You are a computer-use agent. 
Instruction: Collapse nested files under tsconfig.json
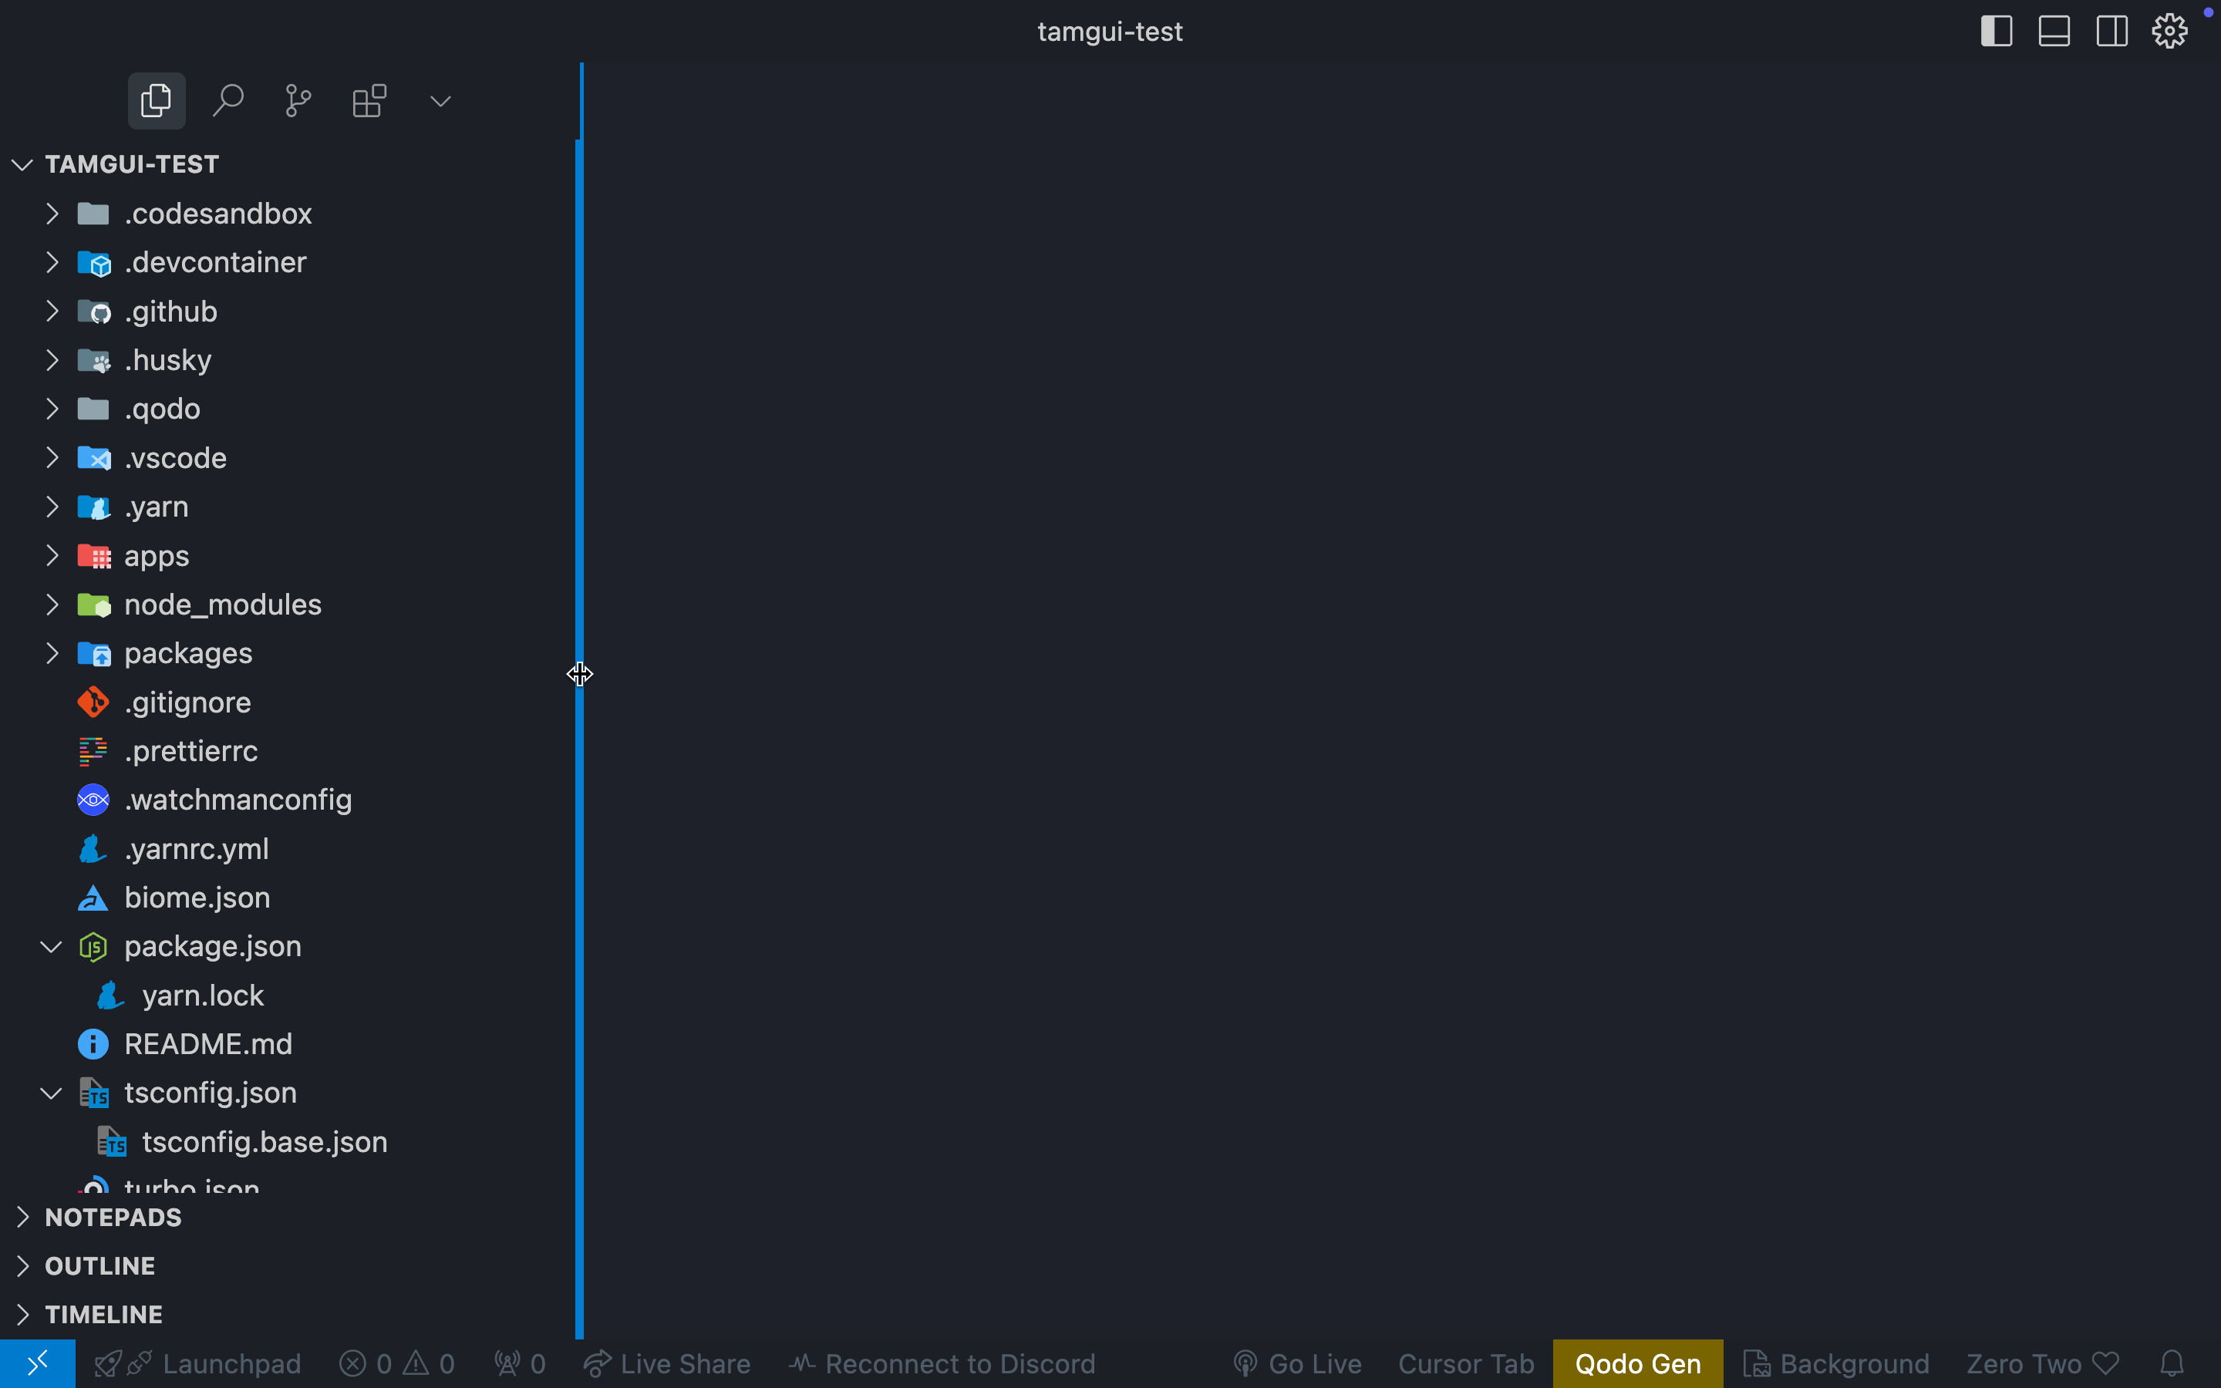(52, 1093)
